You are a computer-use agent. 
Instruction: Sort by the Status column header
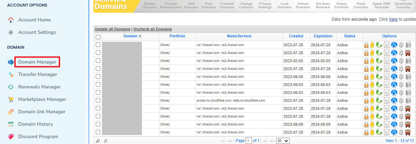point(350,36)
